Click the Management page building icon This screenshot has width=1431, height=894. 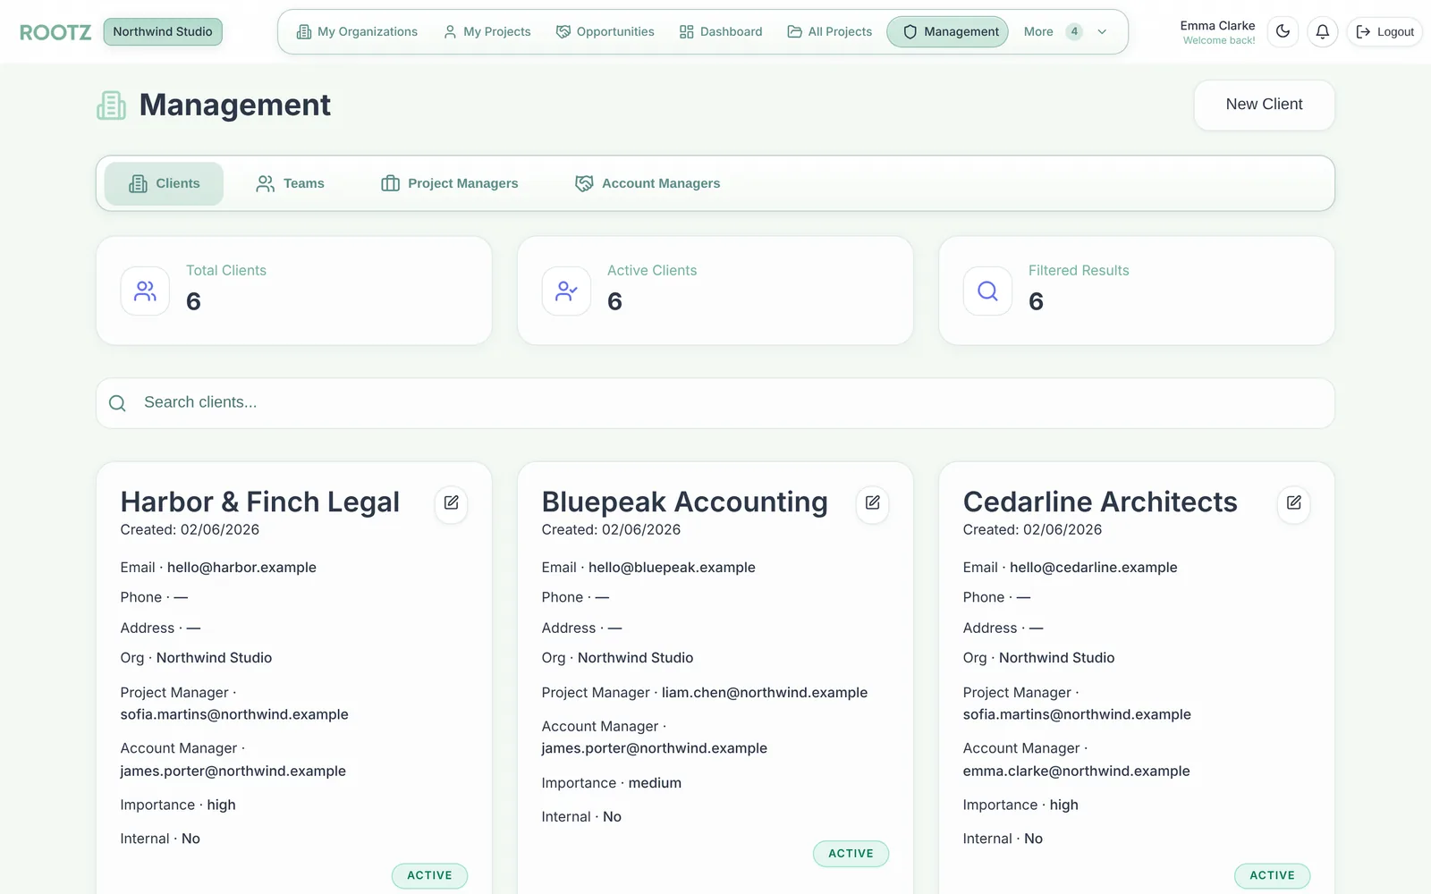pos(112,105)
